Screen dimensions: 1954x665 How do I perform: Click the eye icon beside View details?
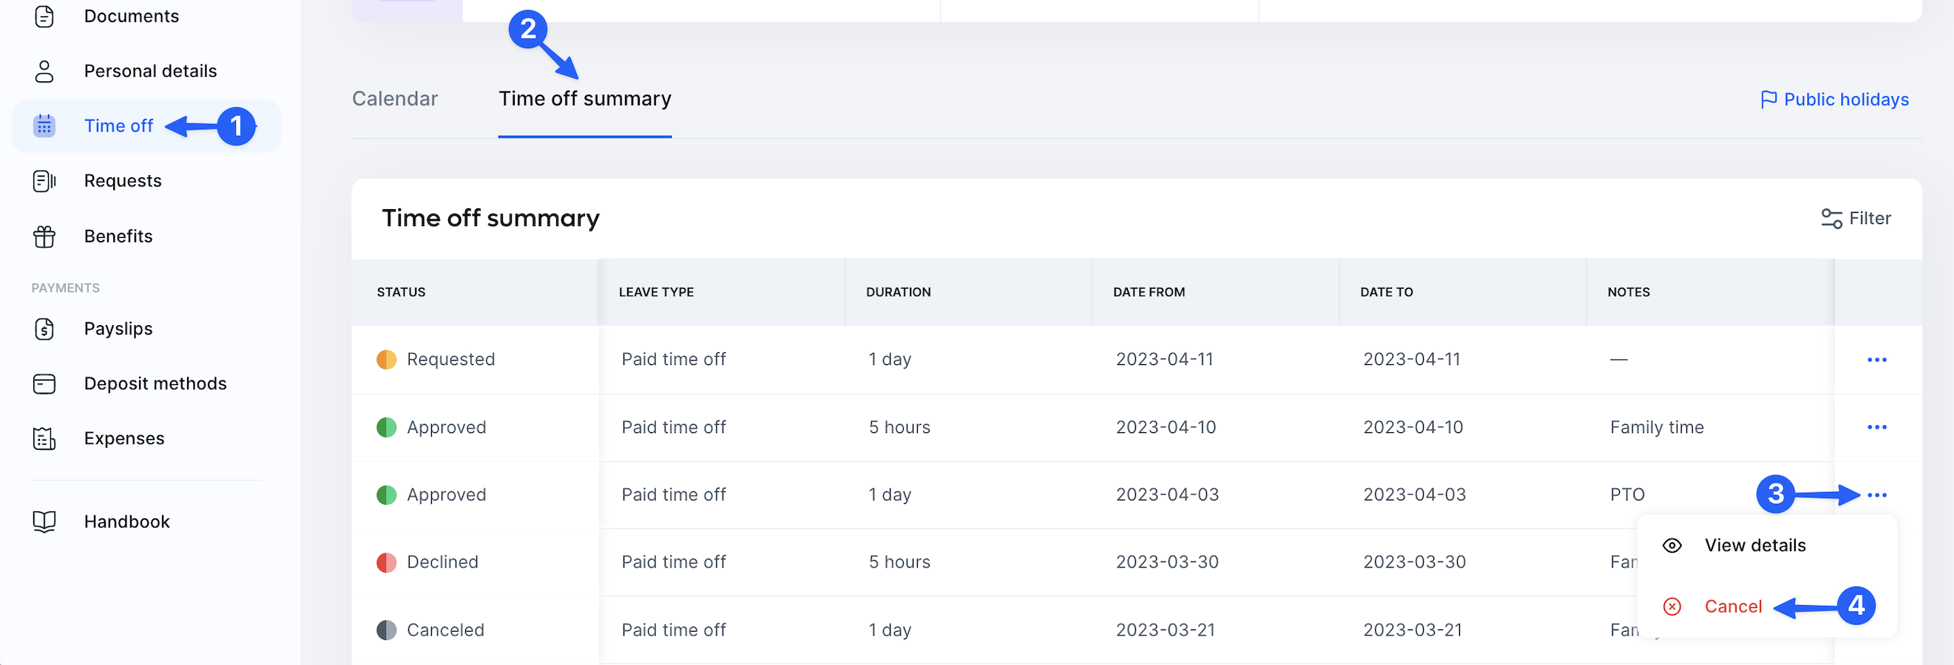coord(1671,545)
